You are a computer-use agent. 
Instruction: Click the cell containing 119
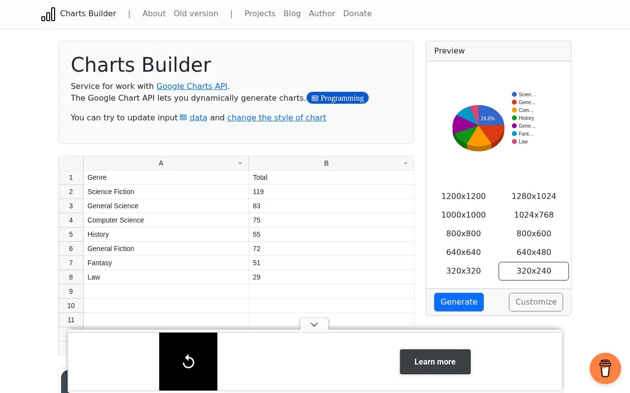tap(331, 192)
